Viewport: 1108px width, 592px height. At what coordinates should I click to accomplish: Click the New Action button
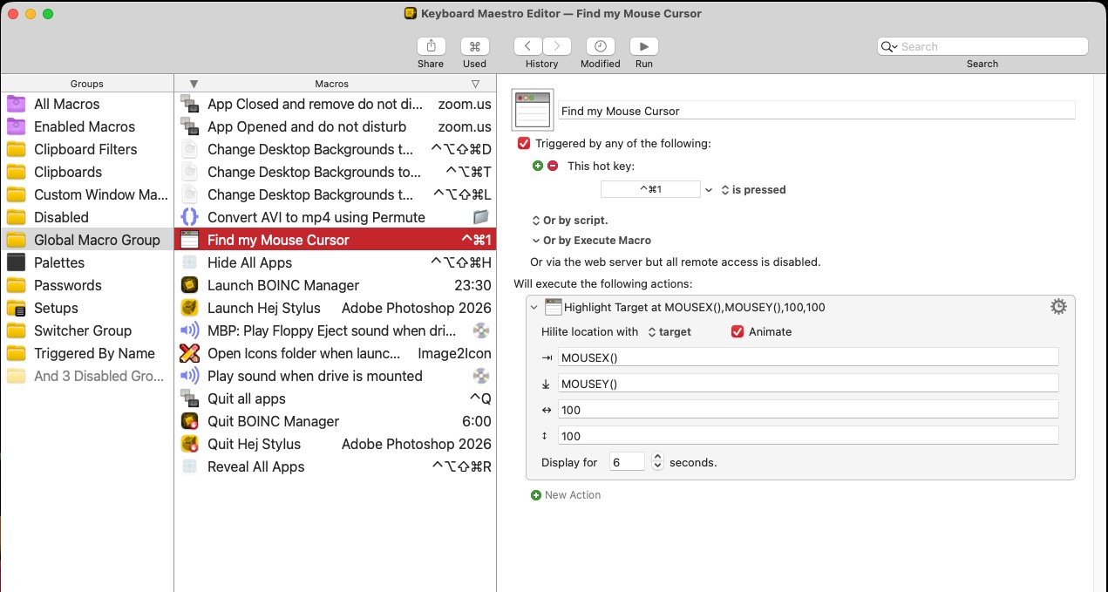[x=566, y=495]
